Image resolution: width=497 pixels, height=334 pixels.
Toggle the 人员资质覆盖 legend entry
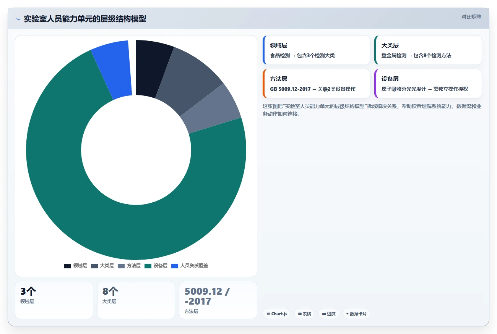tap(190, 266)
